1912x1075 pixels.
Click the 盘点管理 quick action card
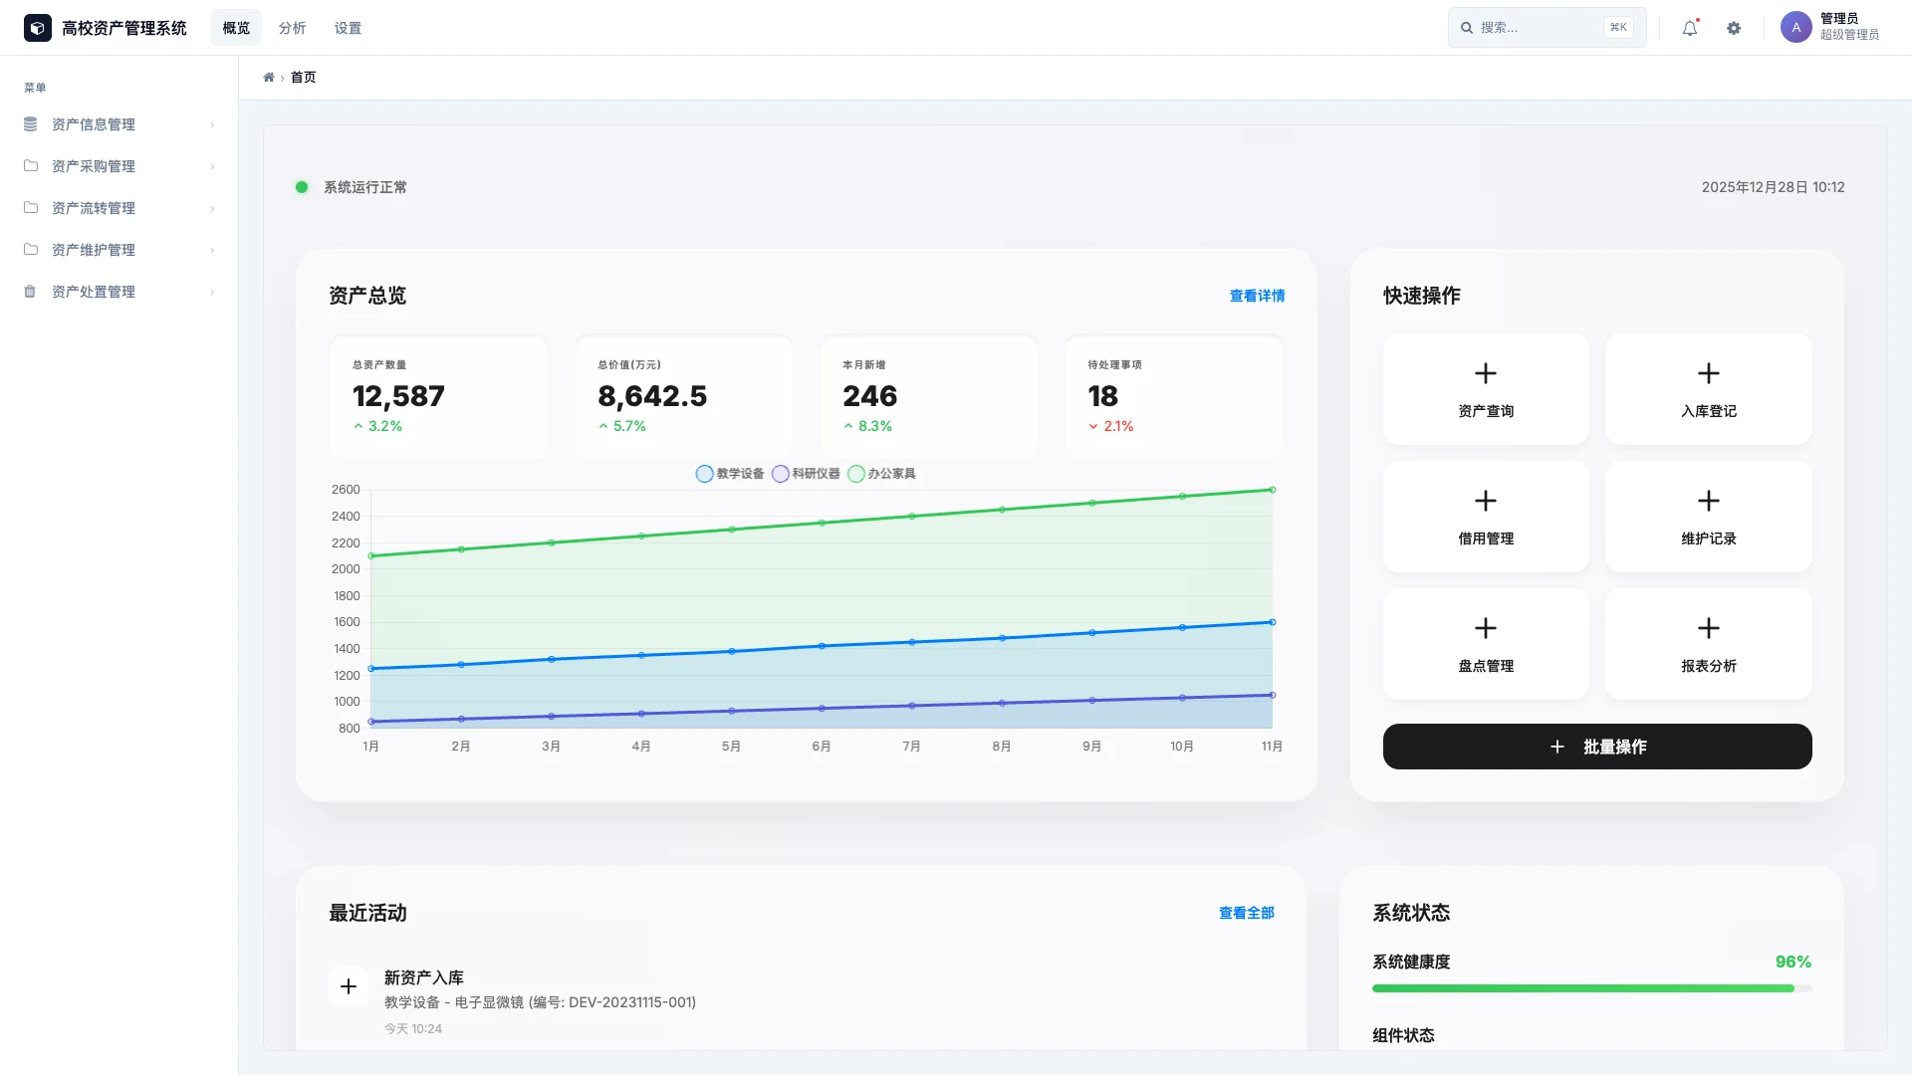point(1485,644)
